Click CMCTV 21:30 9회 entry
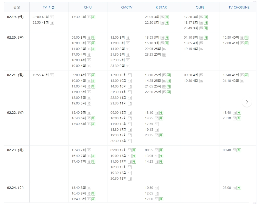The height and width of the screenshot is (204, 259). (118, 55)
